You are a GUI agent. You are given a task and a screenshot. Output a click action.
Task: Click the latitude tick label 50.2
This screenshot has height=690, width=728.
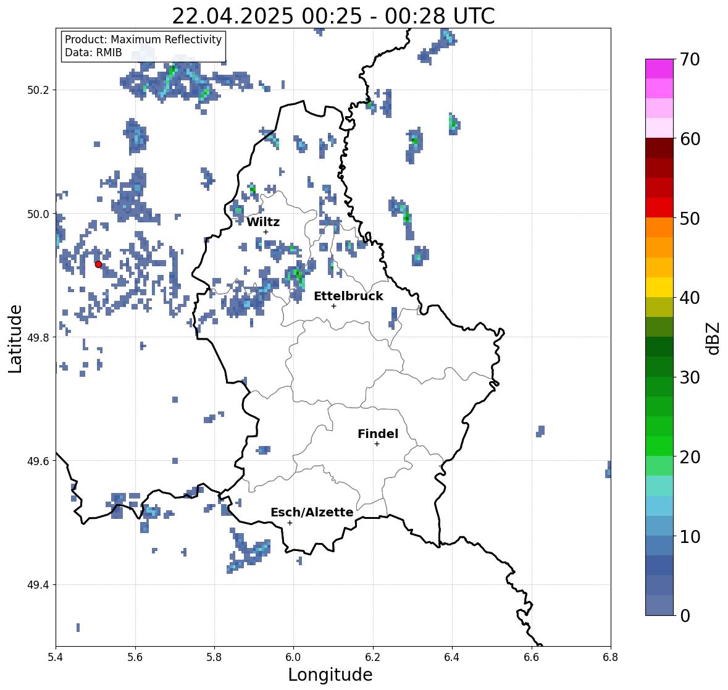click(38, 90)
